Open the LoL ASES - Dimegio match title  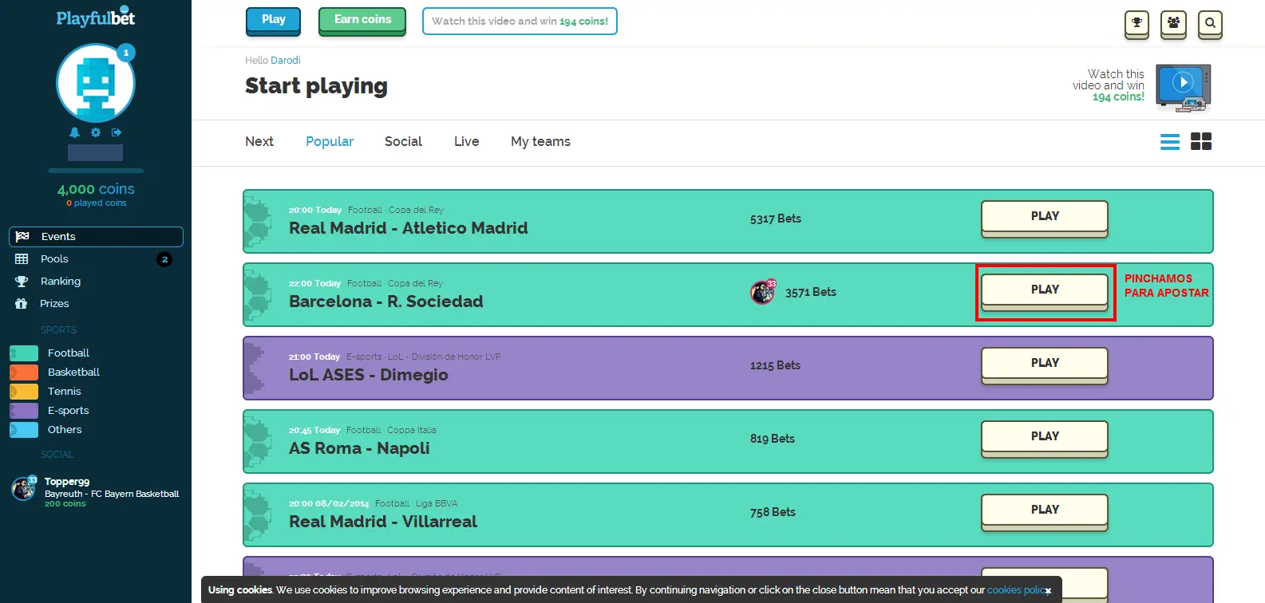[369, 376]
